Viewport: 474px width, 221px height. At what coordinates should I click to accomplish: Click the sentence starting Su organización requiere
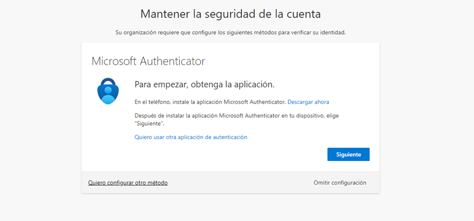pyautogui.click(x=231, y=32)
